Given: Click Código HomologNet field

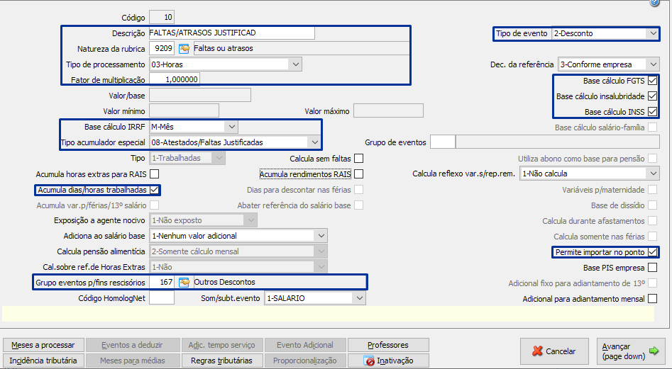Looking at the screenshot, I should click(162, 298).
